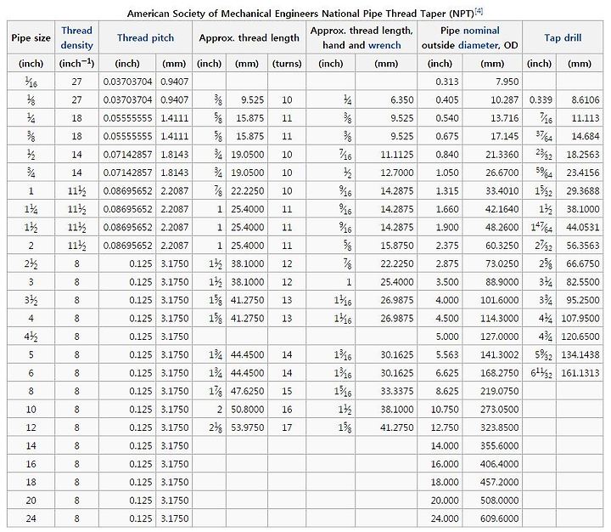
Task: Open citation reference [4] in title
Action: 479,11
